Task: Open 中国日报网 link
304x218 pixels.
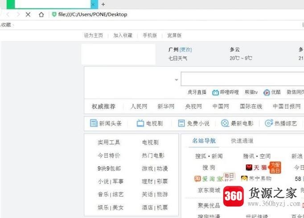Action: [287, 107]
